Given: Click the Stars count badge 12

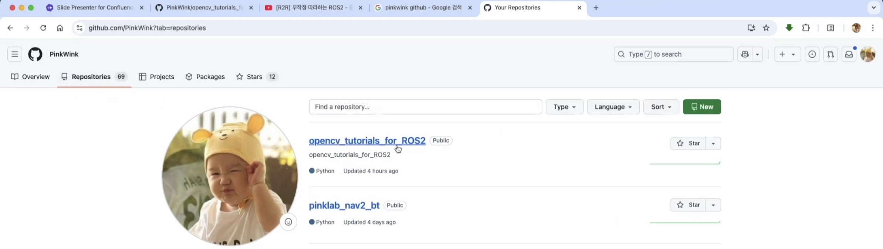Looking at the screenshot, I should click(x=272, y=77).
